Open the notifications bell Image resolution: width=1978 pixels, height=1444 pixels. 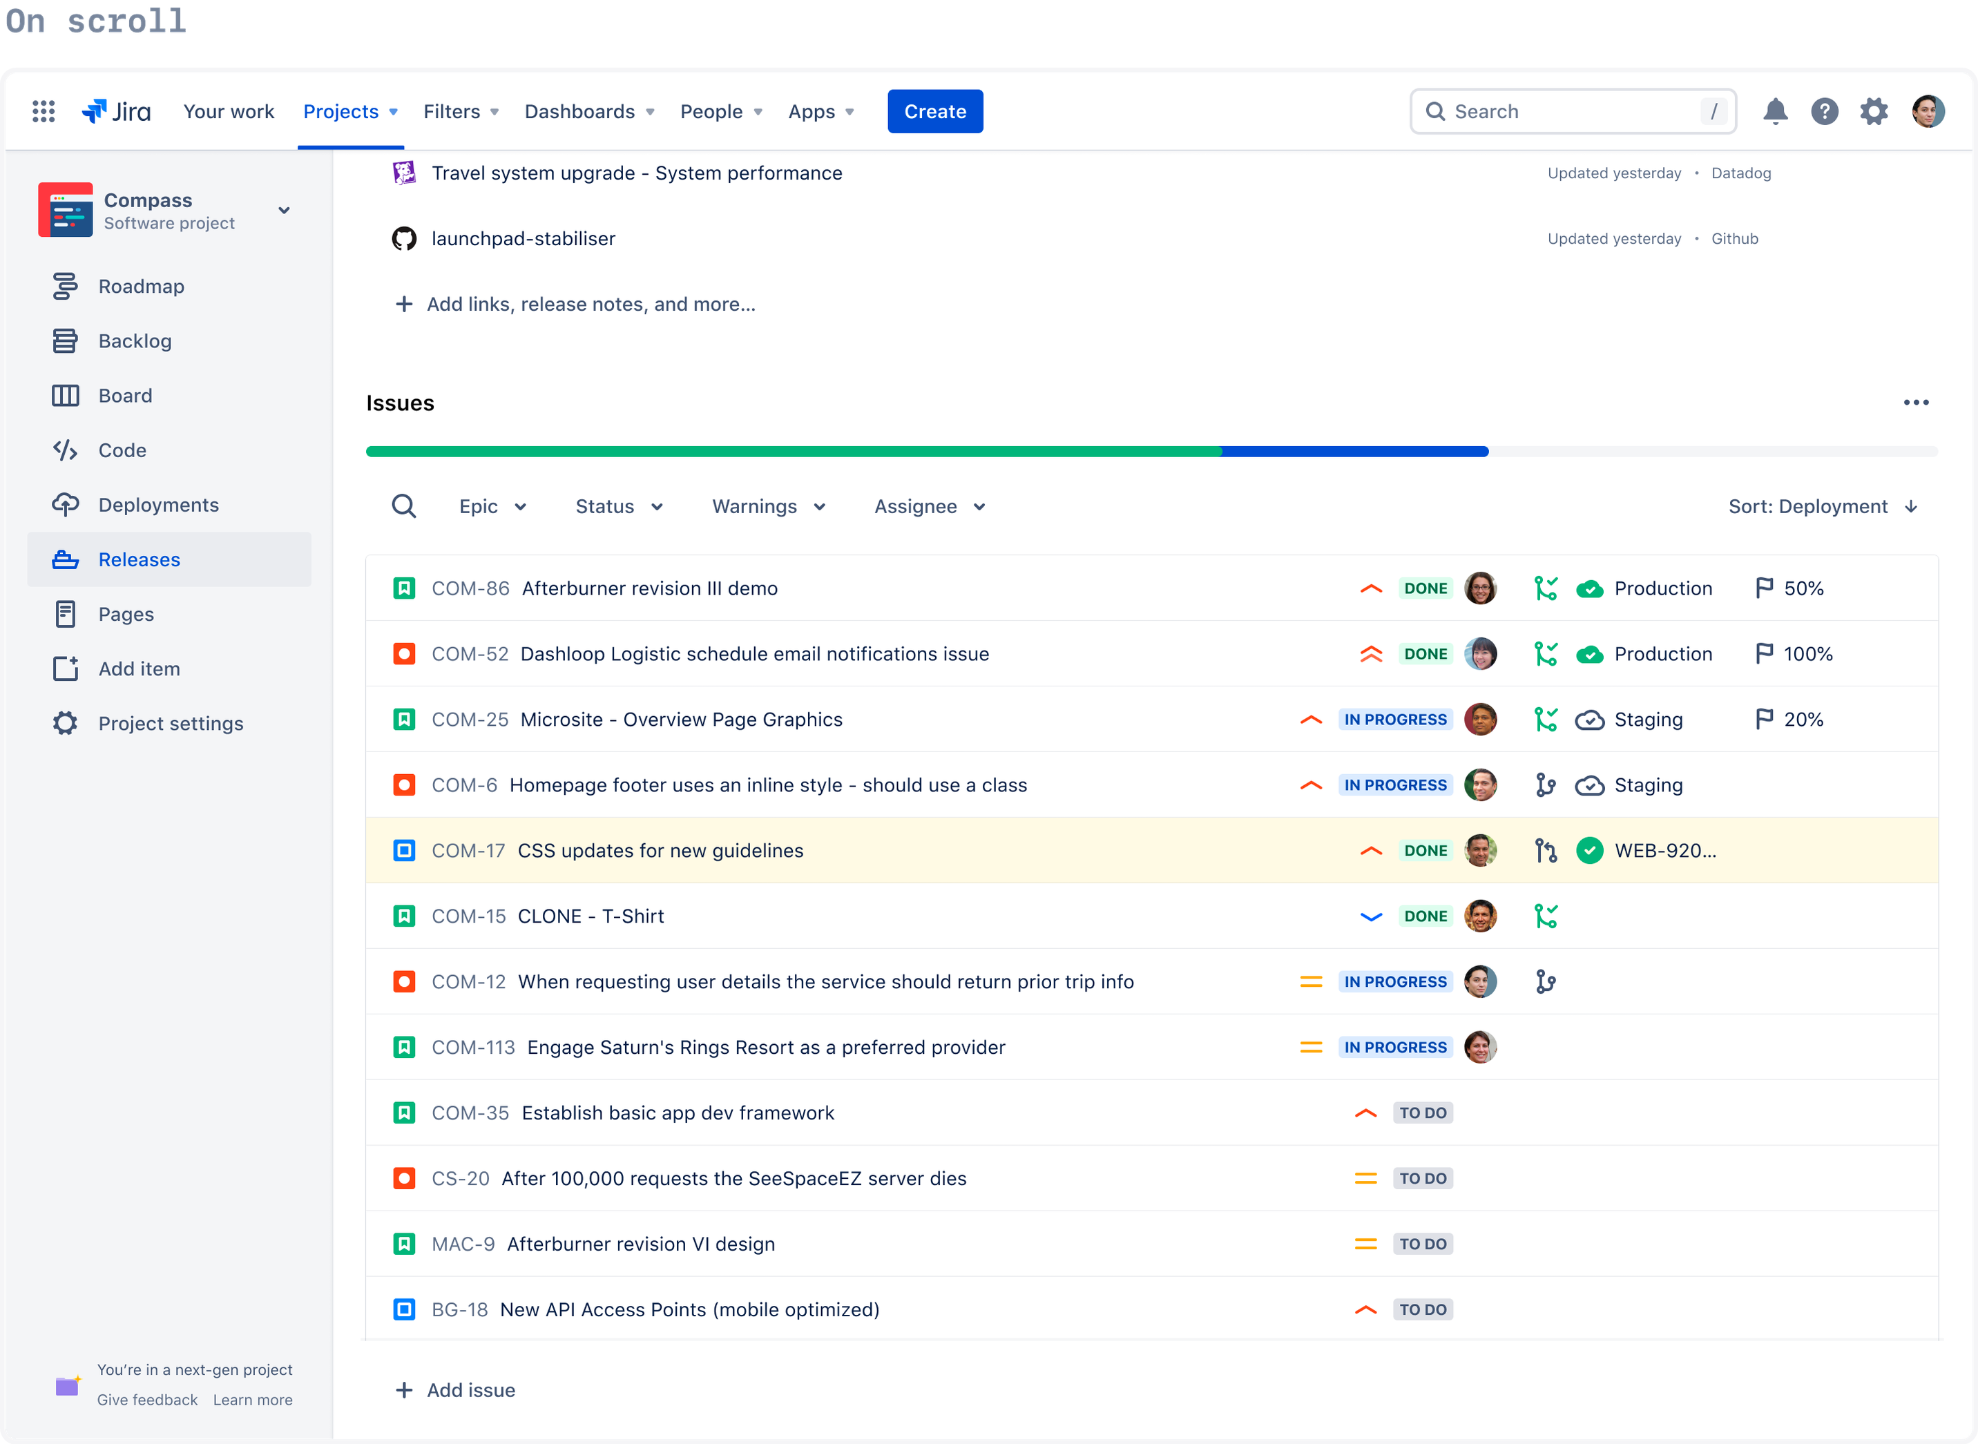[1775, 111]
